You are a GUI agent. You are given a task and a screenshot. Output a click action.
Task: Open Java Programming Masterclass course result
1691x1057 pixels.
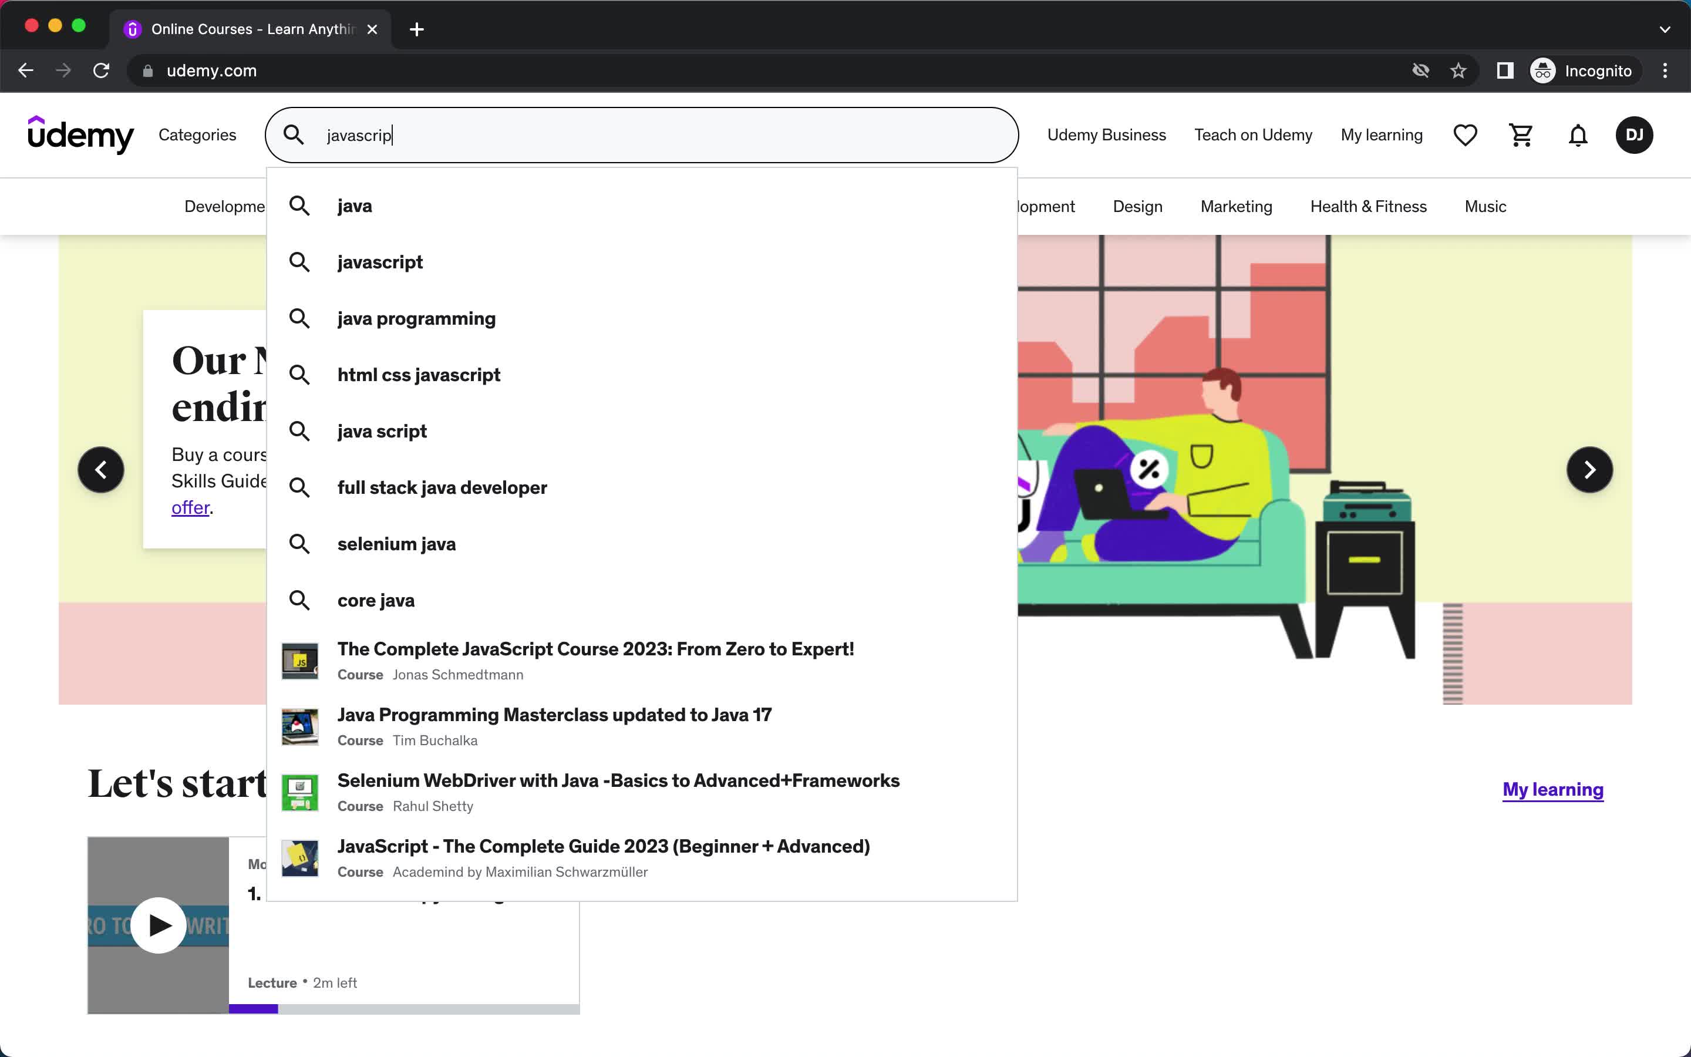tap(641, 726)
